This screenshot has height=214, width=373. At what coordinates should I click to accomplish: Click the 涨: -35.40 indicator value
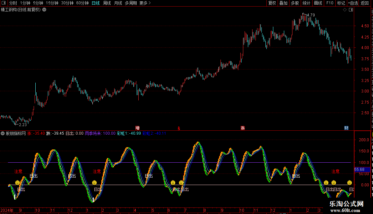pos(36,133)
